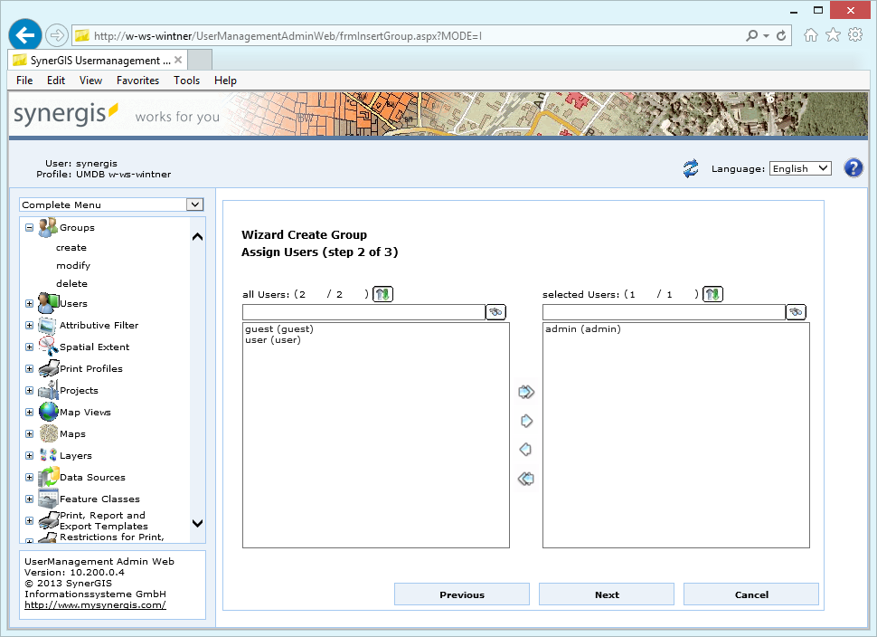Click the sort icon beside selected Users count
Image resolution: width=877 pixels, height=637 pixels.
712,294
